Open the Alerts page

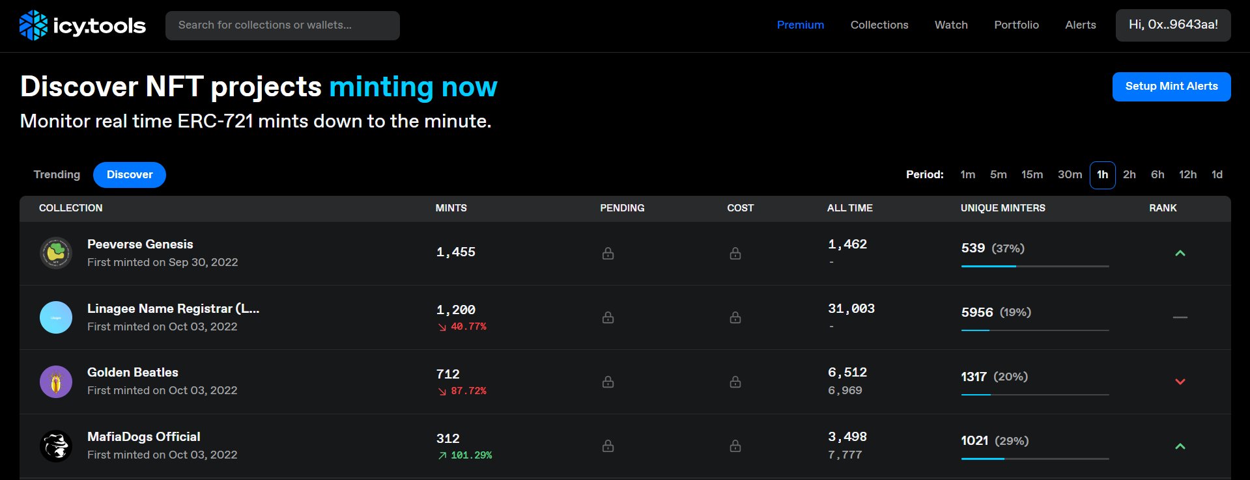(x=1081, y=25)
